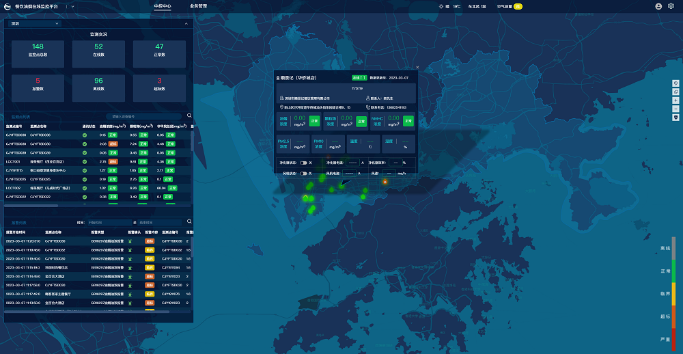Click the 报警数 alarm count card

pos(38,84)
